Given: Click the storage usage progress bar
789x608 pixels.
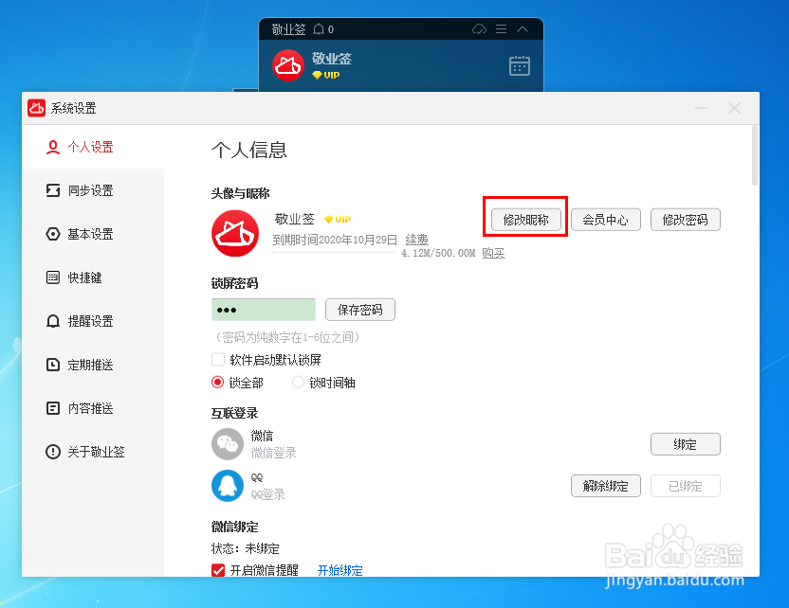Looking at the screenshot, I should tap(334, 252).
